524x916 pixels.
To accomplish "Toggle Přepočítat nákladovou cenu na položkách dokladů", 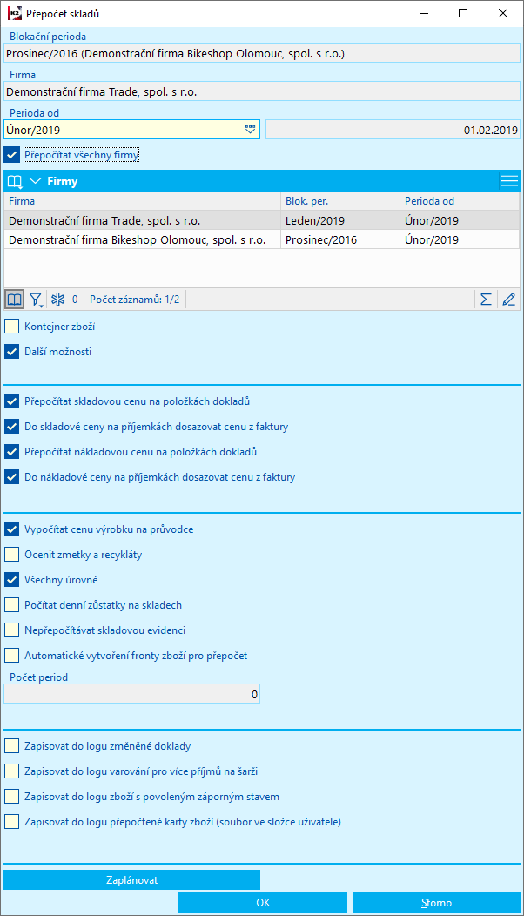I will 11,452.
